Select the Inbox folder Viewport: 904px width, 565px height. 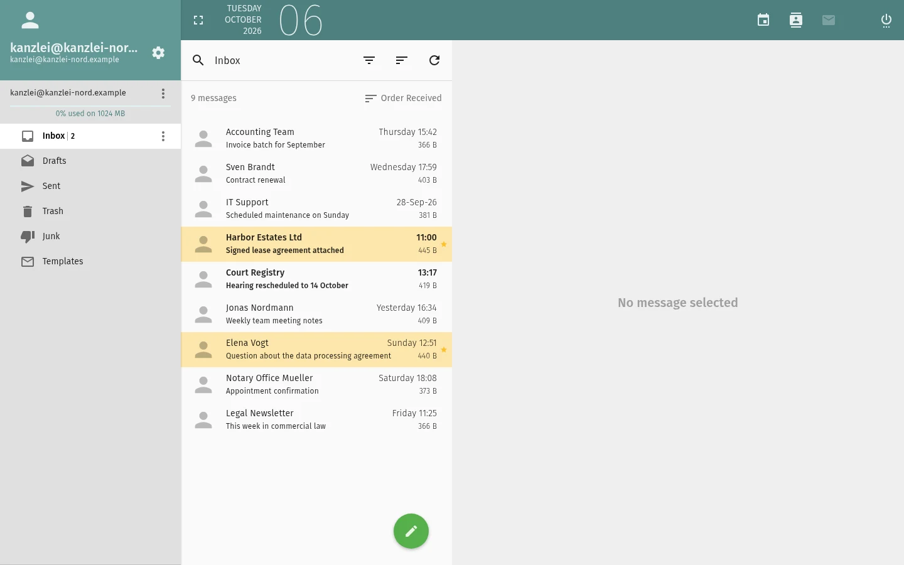[90, 136]
